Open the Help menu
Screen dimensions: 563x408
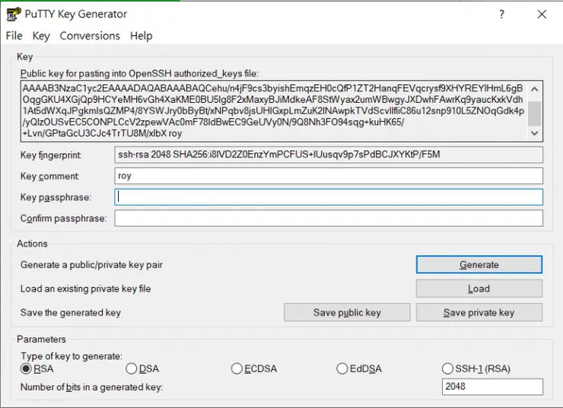[141, 36]
